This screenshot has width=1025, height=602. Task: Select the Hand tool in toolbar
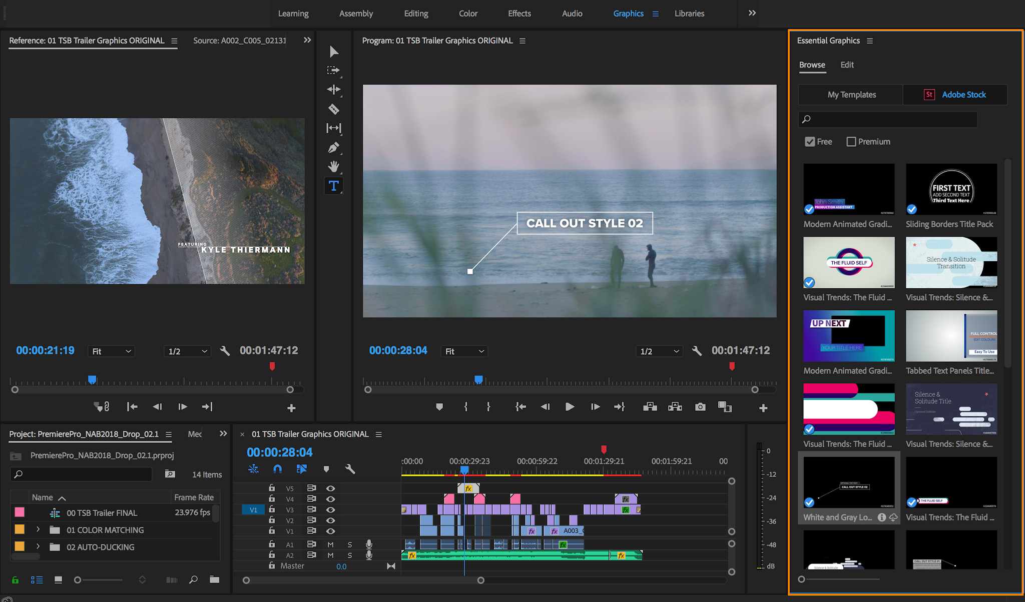pyautogui.click(x=334, y=166)
